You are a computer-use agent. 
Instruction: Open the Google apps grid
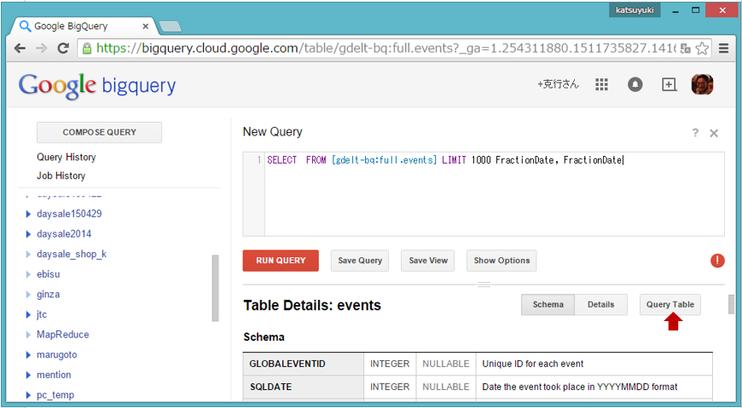pyautogui.click(x=601, y=84)
